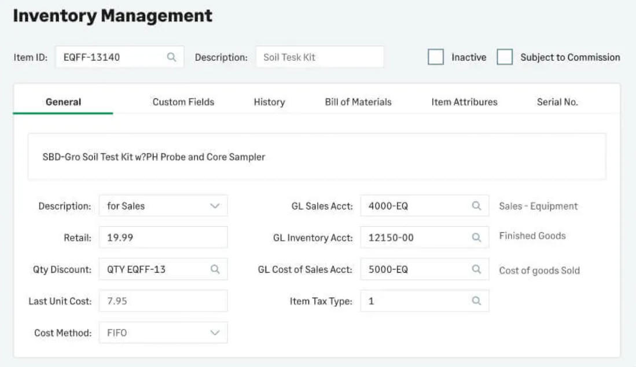This screenshot has height=367, width=636.
Task: Check the Subject to Commission box
Action: (505, 57)
